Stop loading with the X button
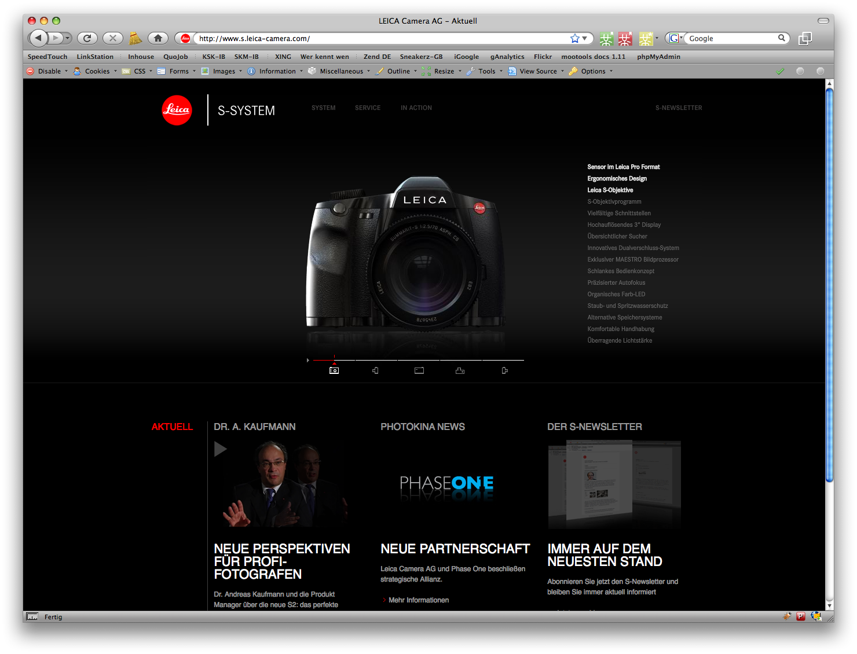The width and height of the screenshot is (857, 654). pos(113,38)
